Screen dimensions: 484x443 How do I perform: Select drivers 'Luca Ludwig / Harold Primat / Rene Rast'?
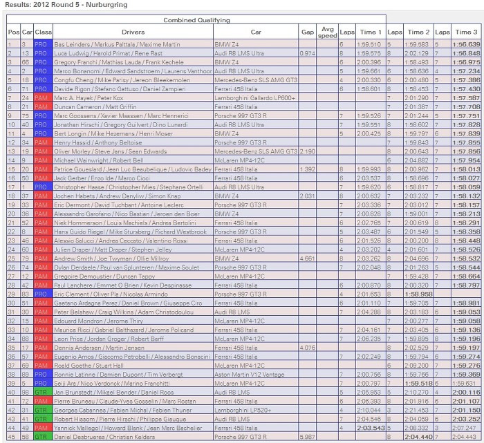point(108,53)
